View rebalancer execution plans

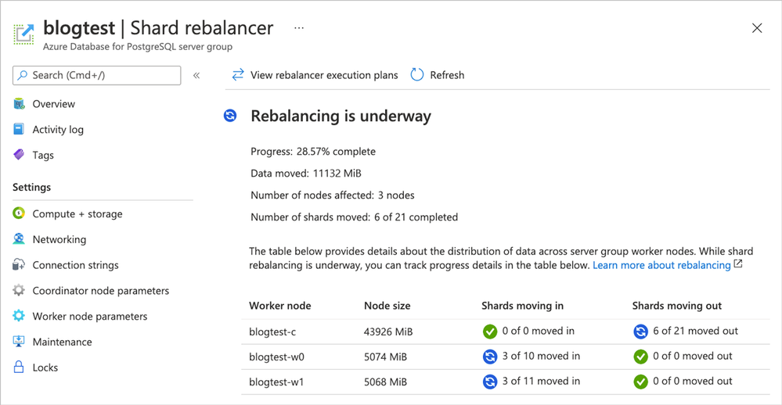coord(315,75)
